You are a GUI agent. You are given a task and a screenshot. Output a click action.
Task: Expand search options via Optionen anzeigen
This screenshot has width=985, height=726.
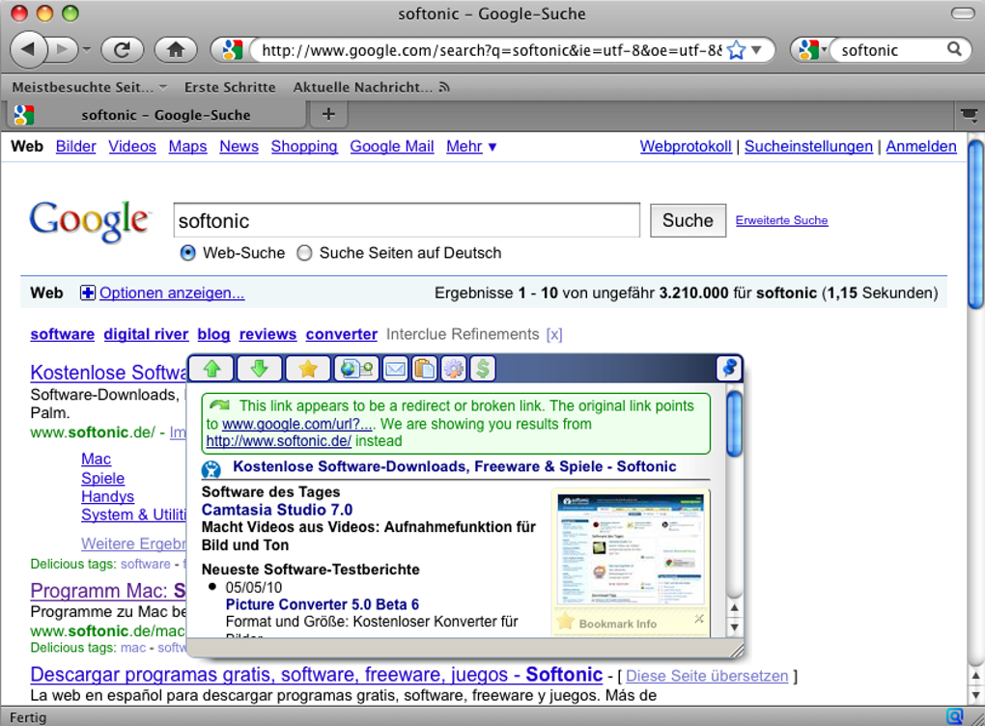point(172,293)
